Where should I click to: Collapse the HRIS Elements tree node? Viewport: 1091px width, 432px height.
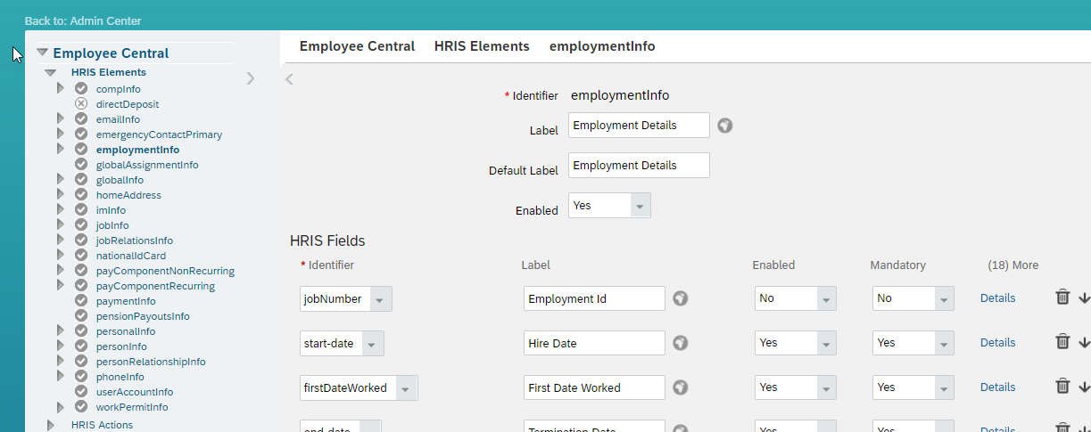click(x=51, y=72)
